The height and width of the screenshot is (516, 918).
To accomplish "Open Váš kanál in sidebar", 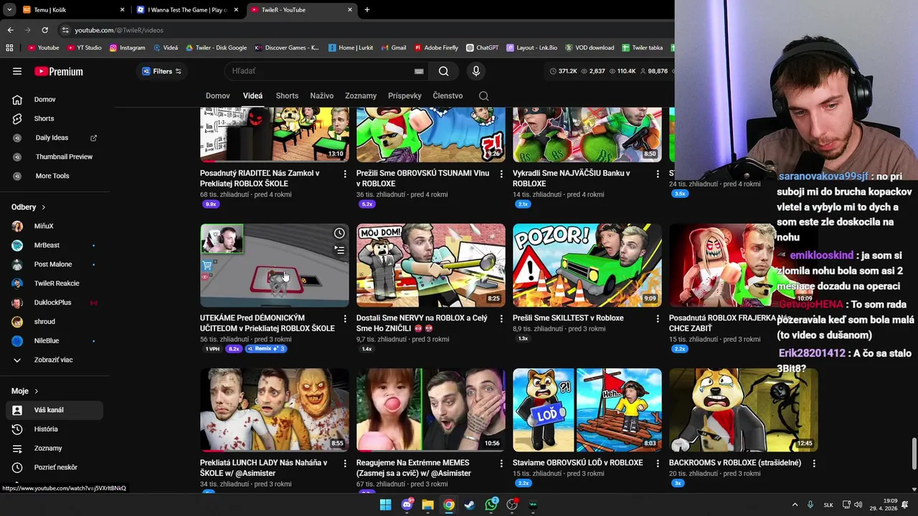I will pos(55,410).
